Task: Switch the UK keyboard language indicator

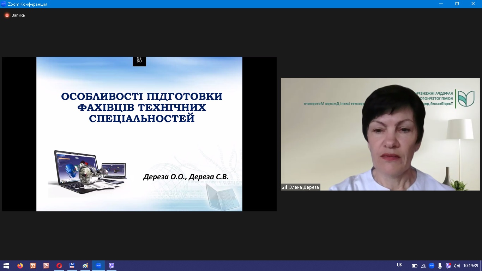Action: click(399, 265)
